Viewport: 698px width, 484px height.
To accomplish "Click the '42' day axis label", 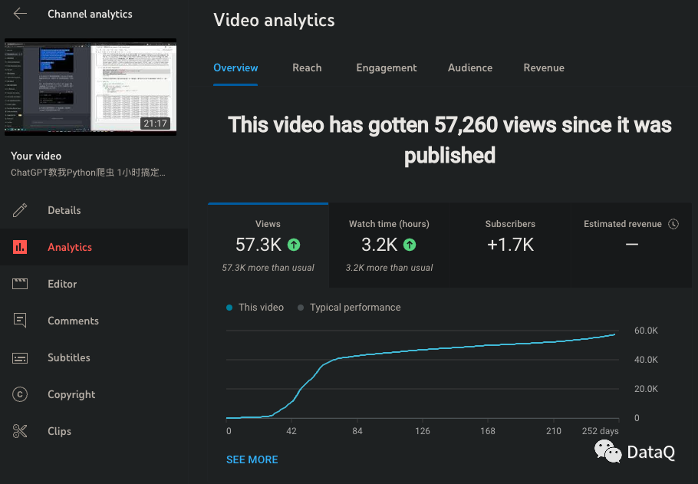I will [291, 430].
